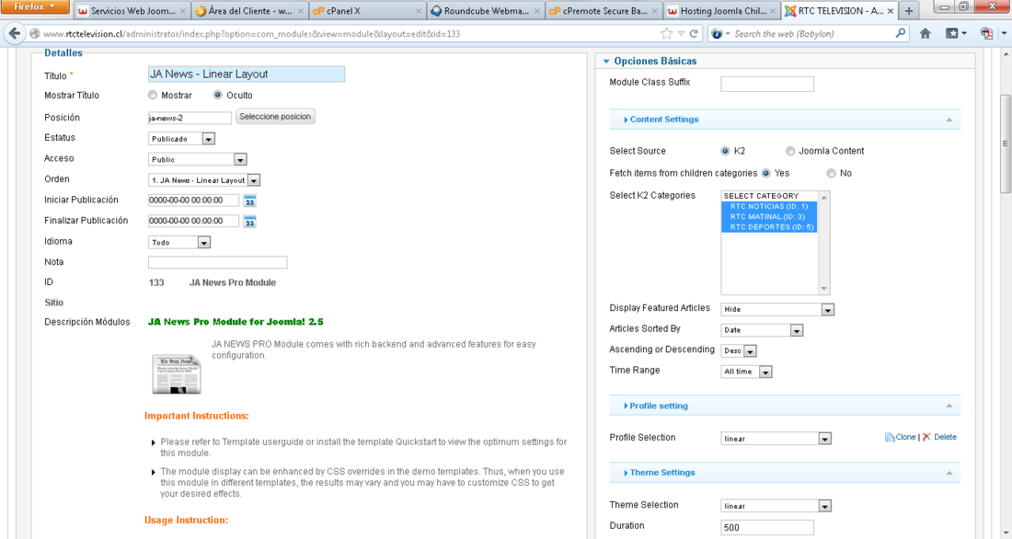Close the cPanel X tab

pos(419,11)
